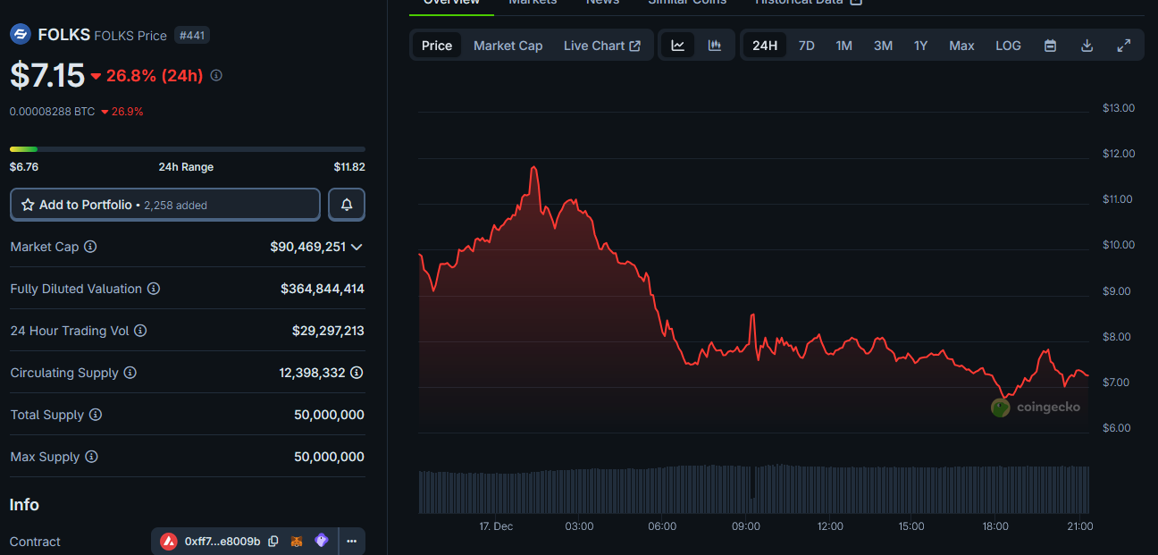Open more contract options ellipsis
1158x555 pixels.
coord(351,541)
